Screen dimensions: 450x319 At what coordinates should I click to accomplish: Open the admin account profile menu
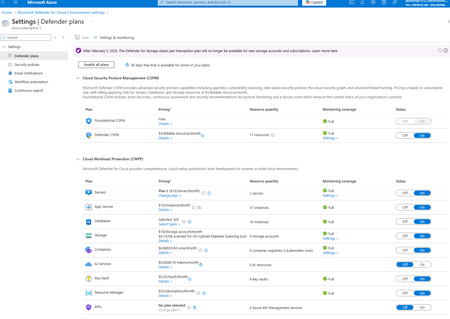tap(427, 3)
